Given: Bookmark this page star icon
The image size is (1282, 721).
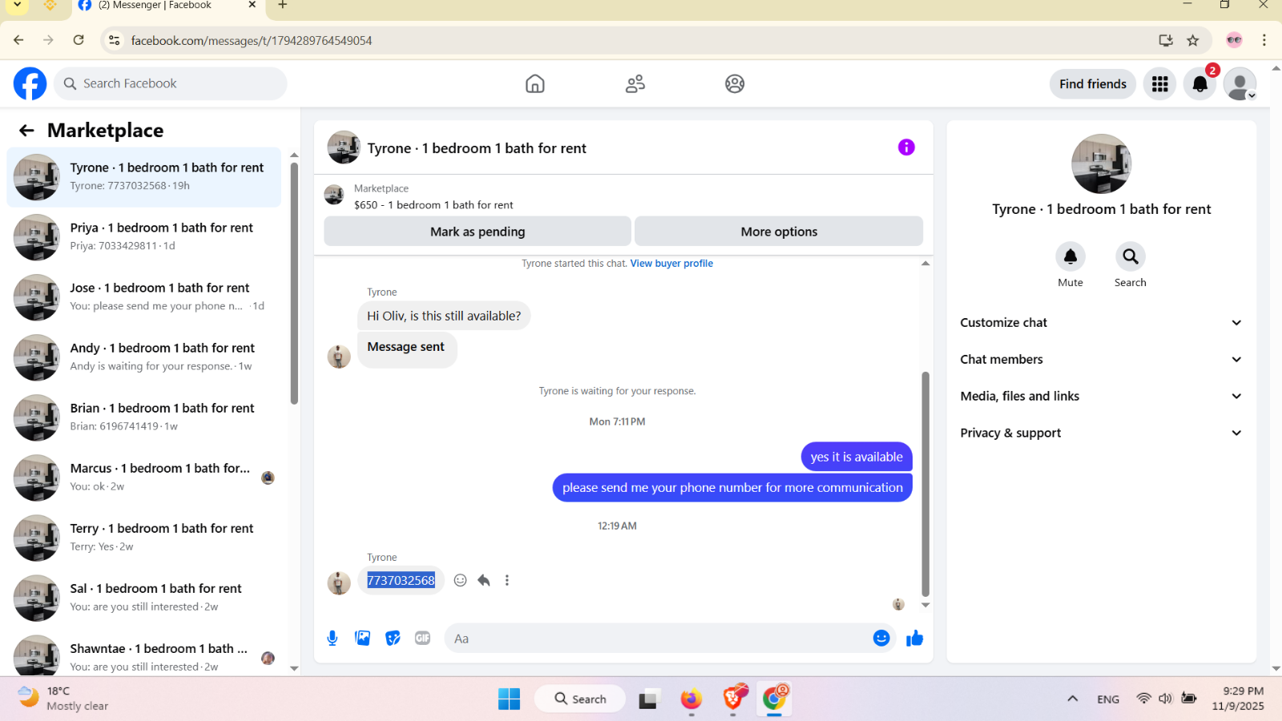Looking at the screenshot, I should [1193, 40].
